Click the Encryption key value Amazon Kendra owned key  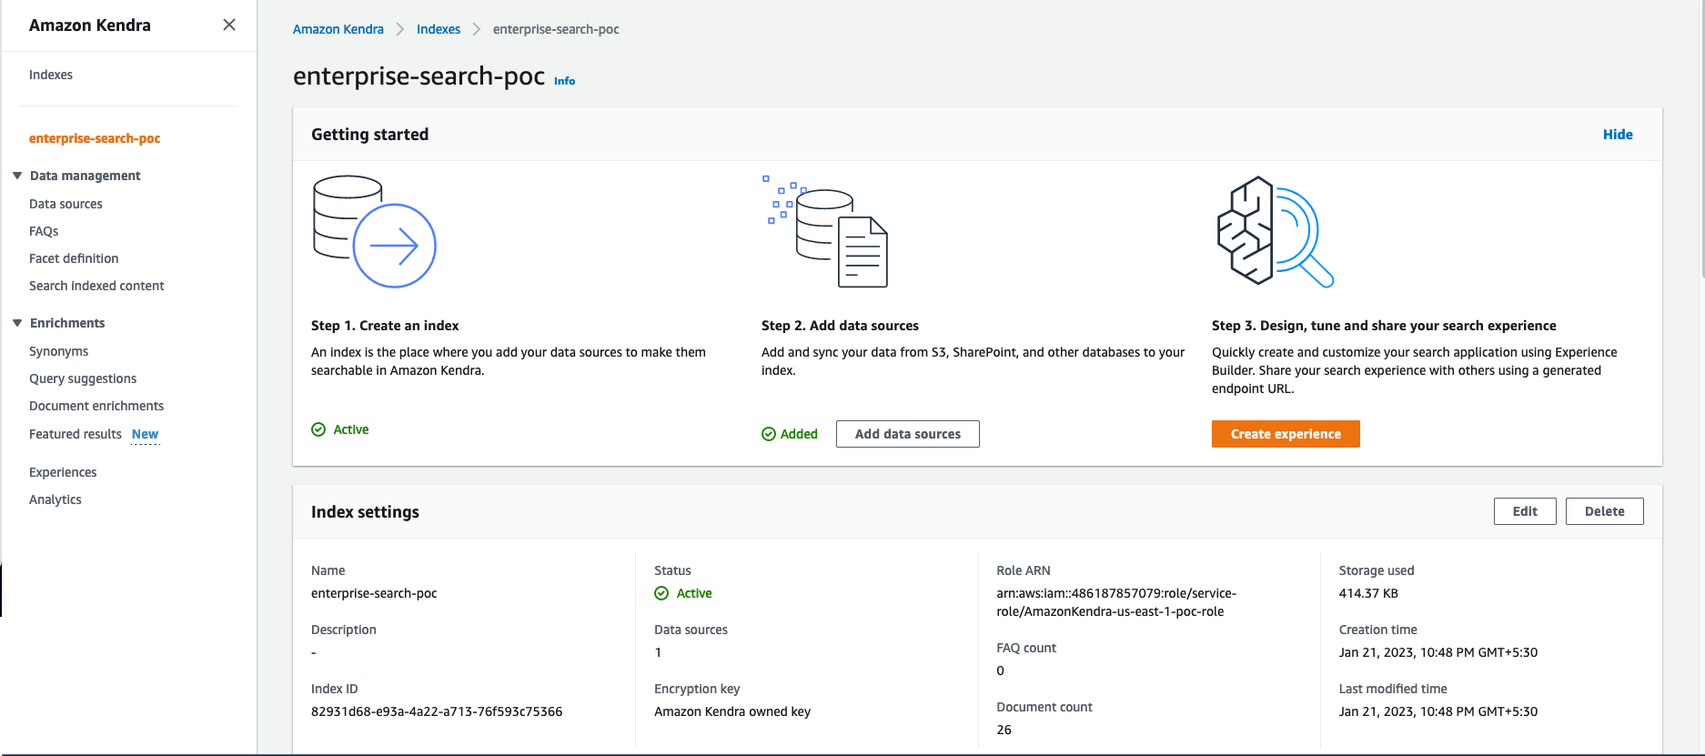point(732,711)
